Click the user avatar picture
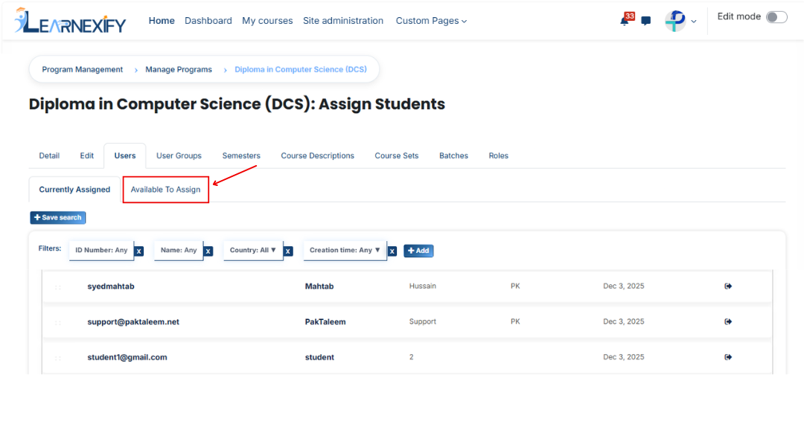The height and width of the screenshot is (421, 804). point(675,21)
